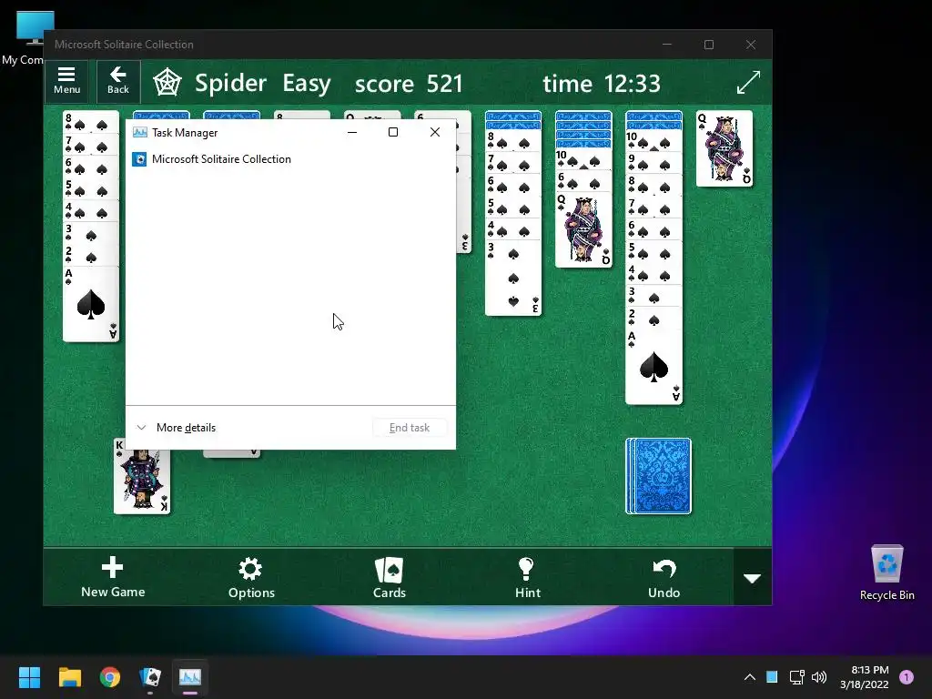
Task: Collapse the bottom toolbar with the down arrow
Action: coord(753,577)
